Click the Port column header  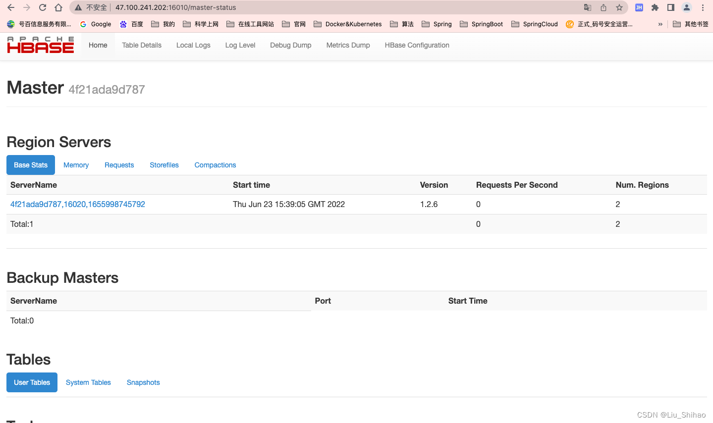[323, 301]
